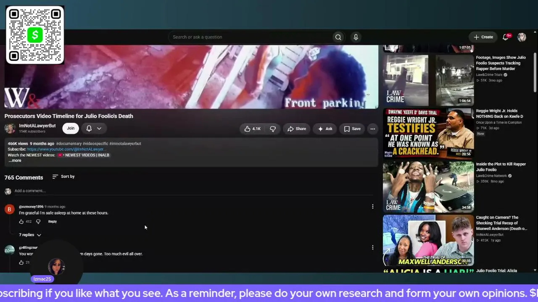Screen dimensions: 538x302
Task: Open the youtube.com/@ImNotALawyer subscribe link
Action: [x=66, y=149]
